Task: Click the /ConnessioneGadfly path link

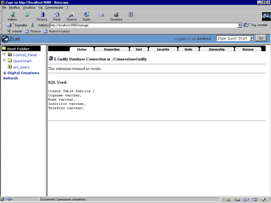Action: [129, 59]
